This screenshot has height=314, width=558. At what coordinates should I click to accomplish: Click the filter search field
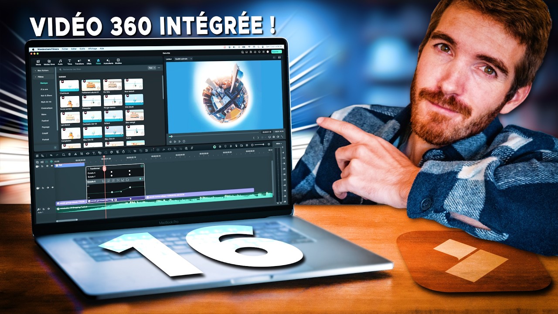tap(102, 68)
